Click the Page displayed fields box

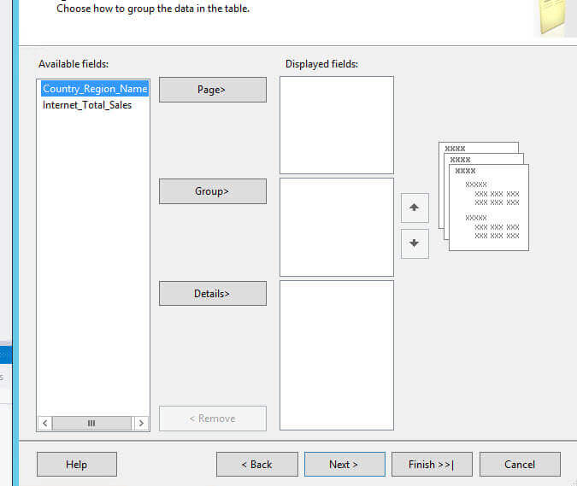coord(337,125)
